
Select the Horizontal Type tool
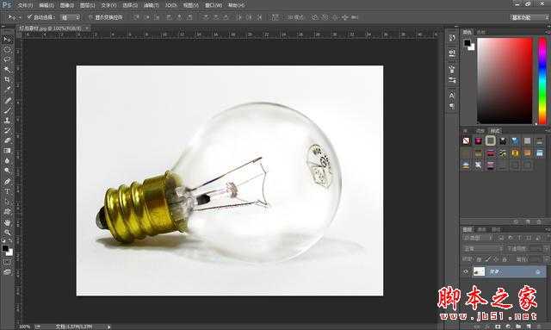click(x=7, y=192)
